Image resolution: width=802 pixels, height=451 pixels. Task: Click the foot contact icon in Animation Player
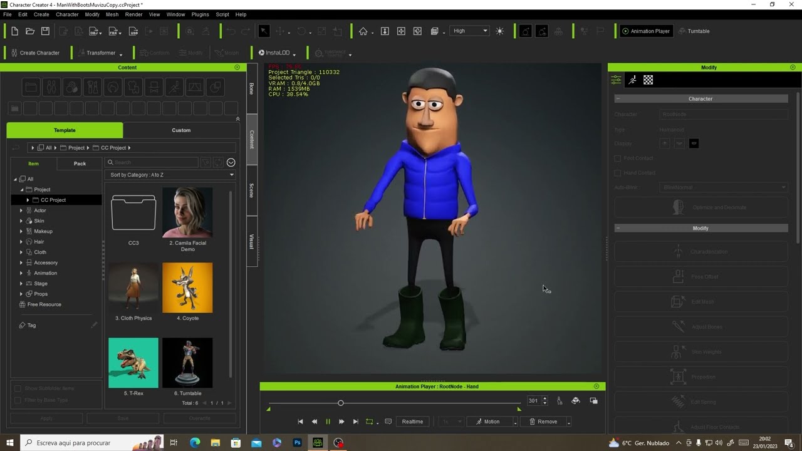560,401
